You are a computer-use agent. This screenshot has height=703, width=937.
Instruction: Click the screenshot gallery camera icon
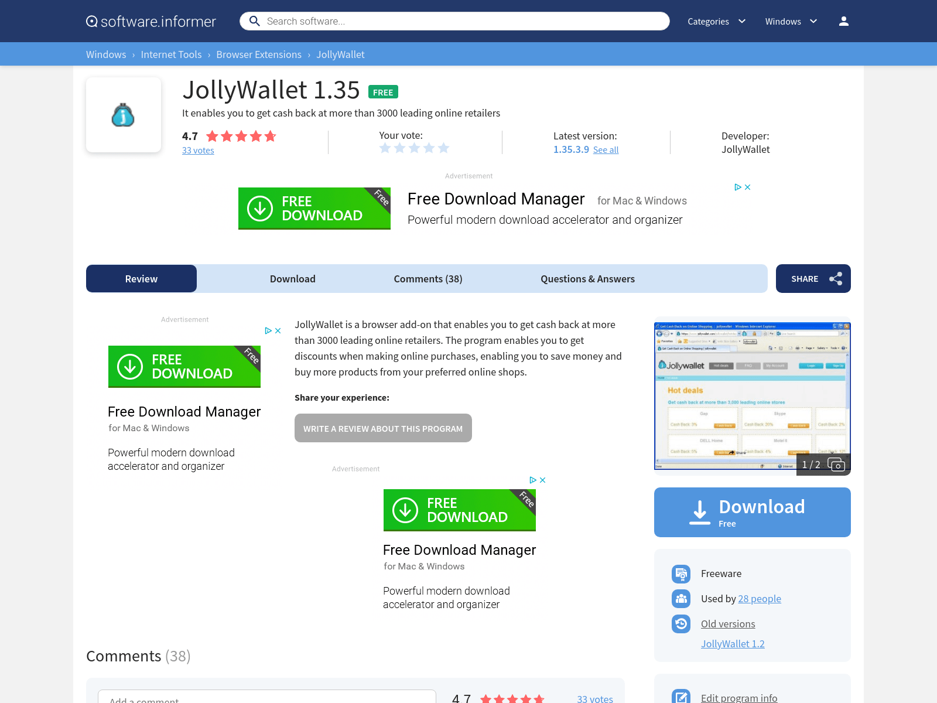836,465
